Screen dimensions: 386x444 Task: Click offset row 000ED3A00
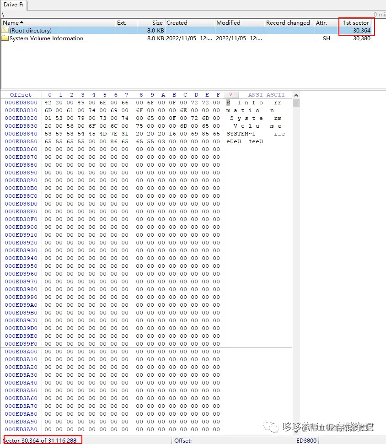point(21,352)
